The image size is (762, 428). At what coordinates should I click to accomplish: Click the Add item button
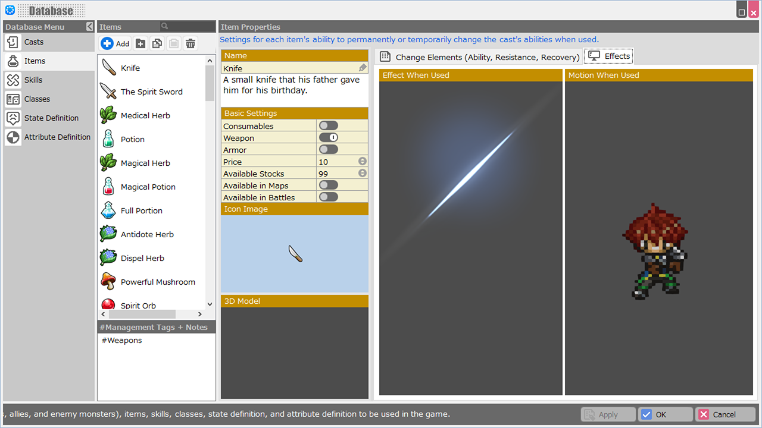click(115, 43)
